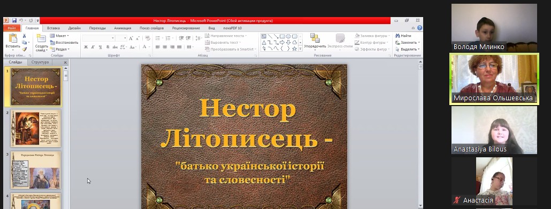Open the font size combo box
This screenshot has height=209, width=551.
tap(121, 38)
